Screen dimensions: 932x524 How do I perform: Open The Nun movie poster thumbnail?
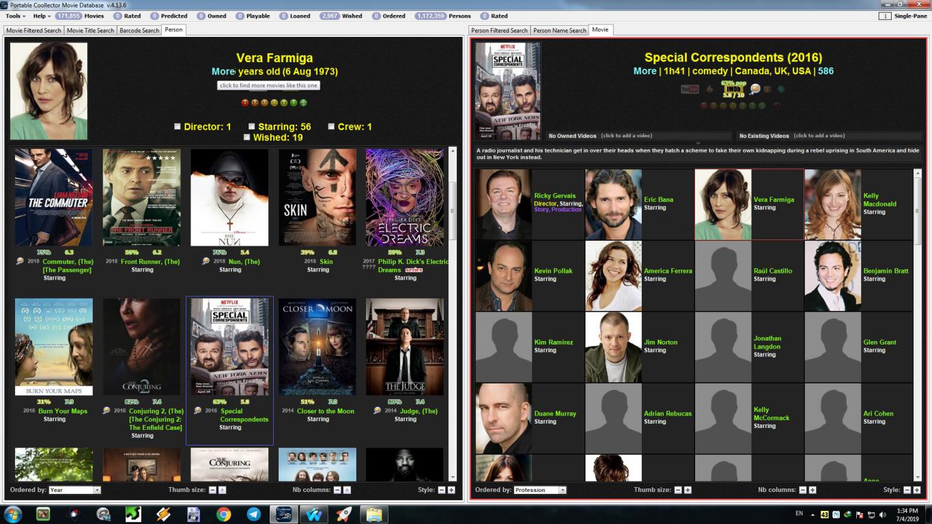click(229, 198)
